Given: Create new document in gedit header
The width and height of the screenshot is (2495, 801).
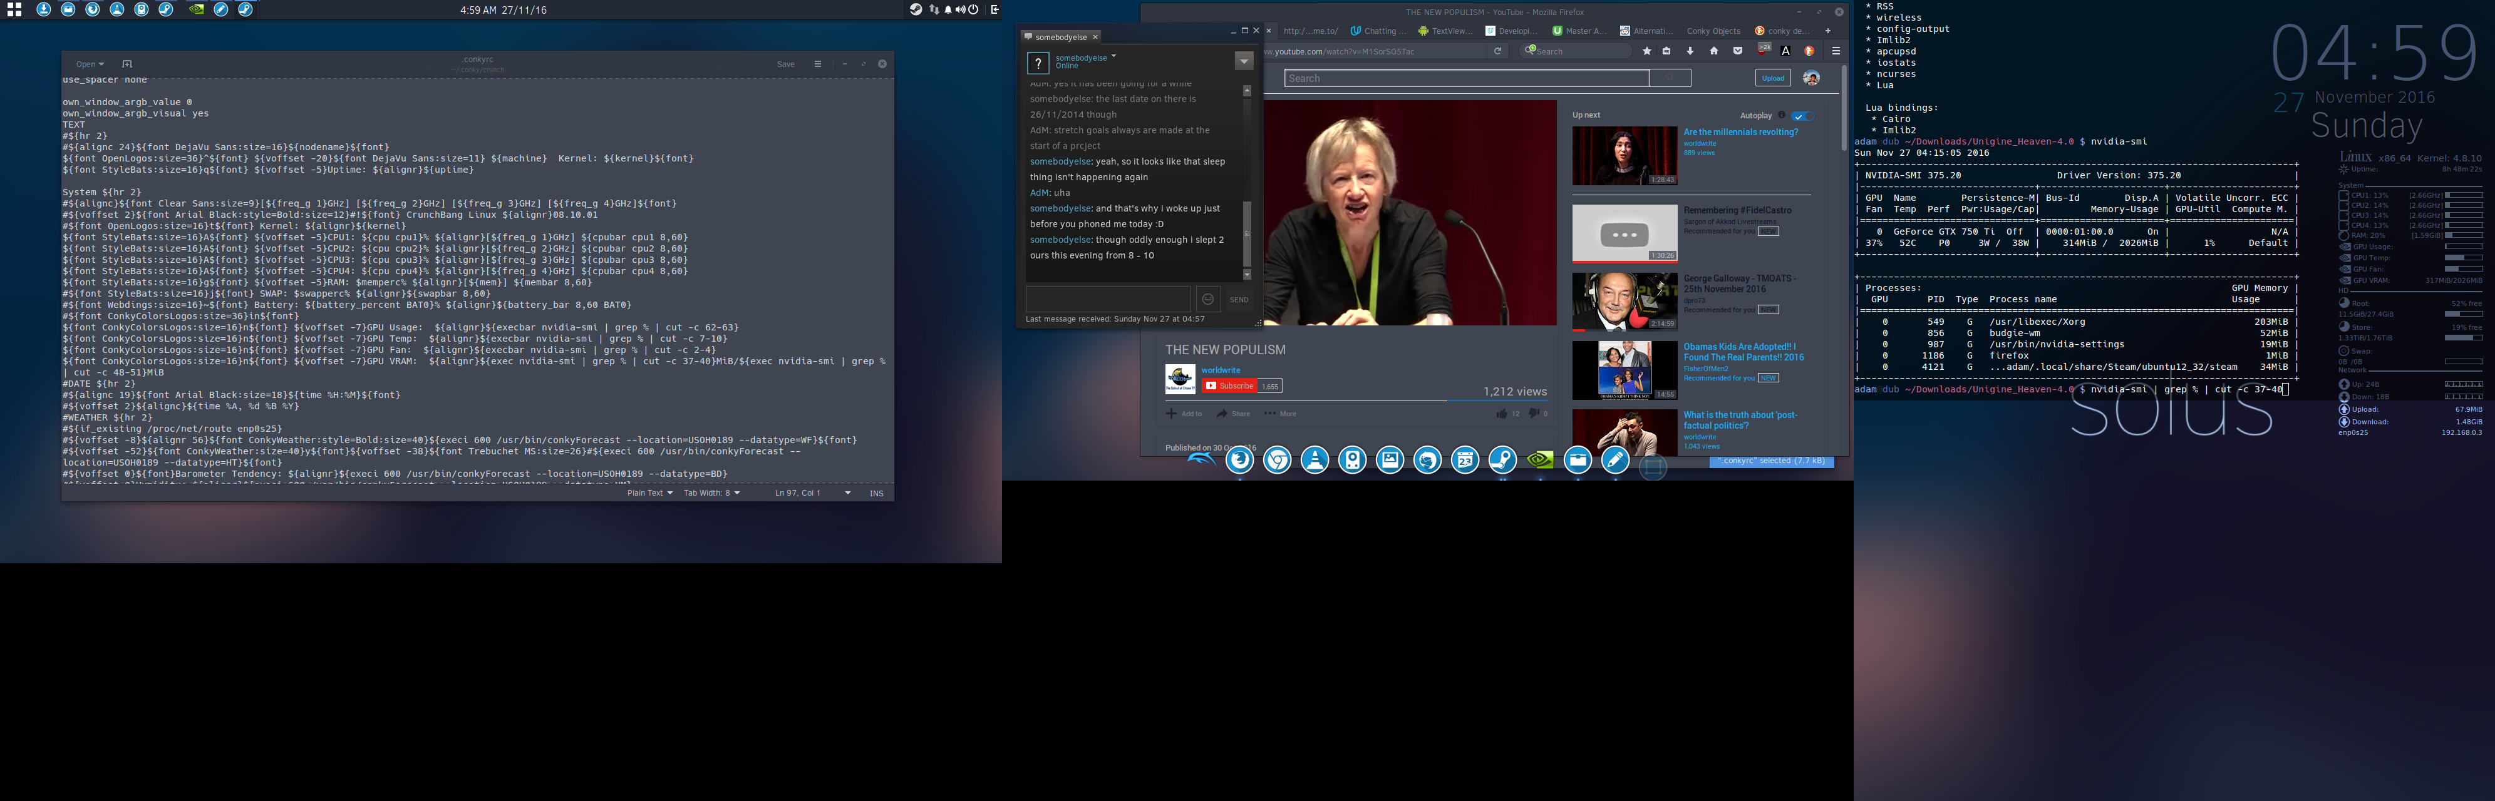Looking at the screenshot, I should (127, 64).
